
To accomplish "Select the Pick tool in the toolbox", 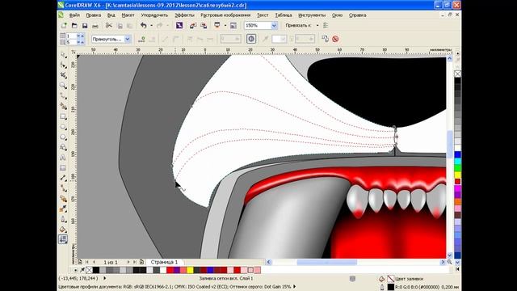I will (63, 55).
